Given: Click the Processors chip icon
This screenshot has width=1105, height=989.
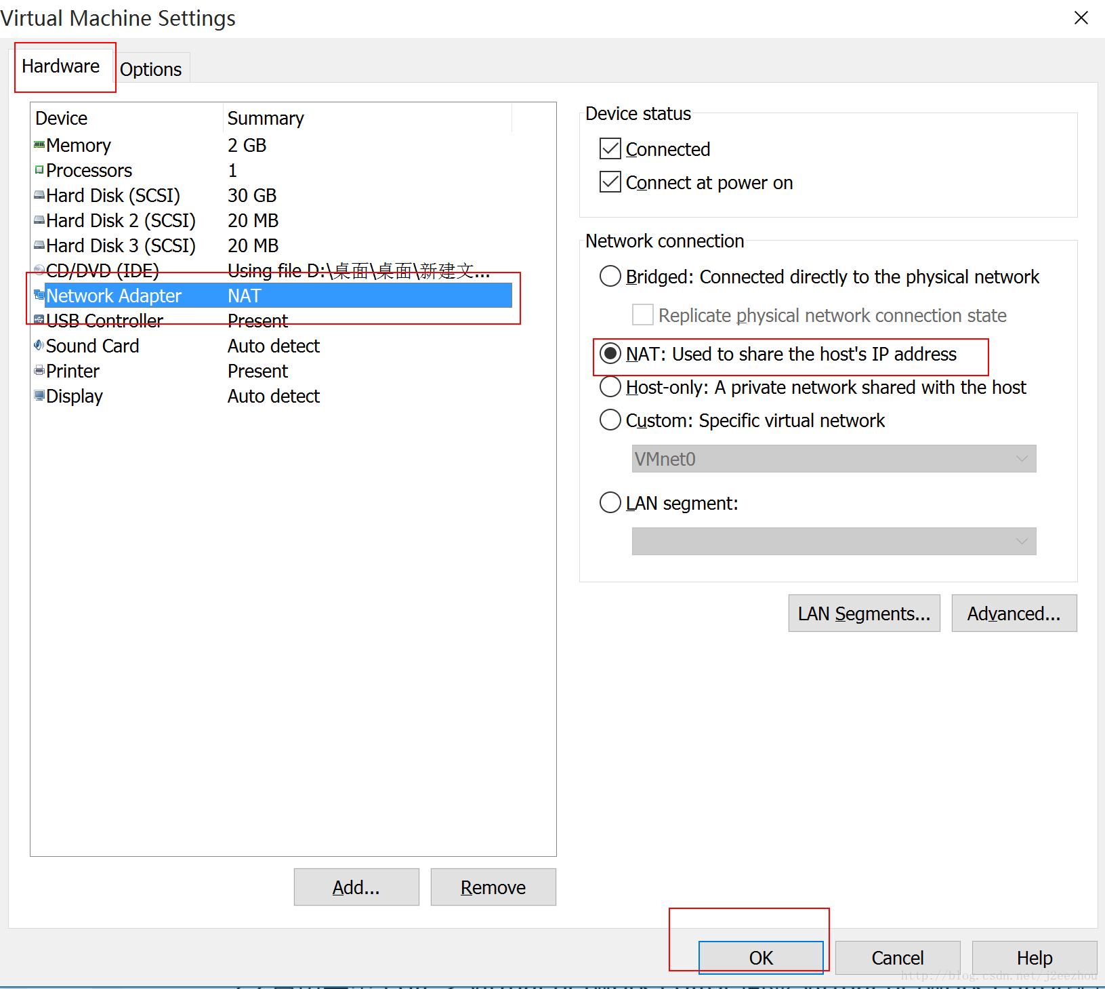Looking at the screenshot, I should point(39,169).
